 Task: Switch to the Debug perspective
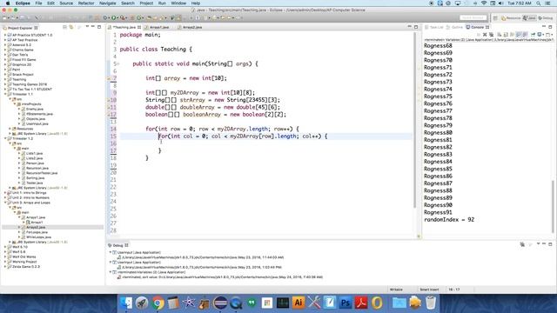(546, 17)
